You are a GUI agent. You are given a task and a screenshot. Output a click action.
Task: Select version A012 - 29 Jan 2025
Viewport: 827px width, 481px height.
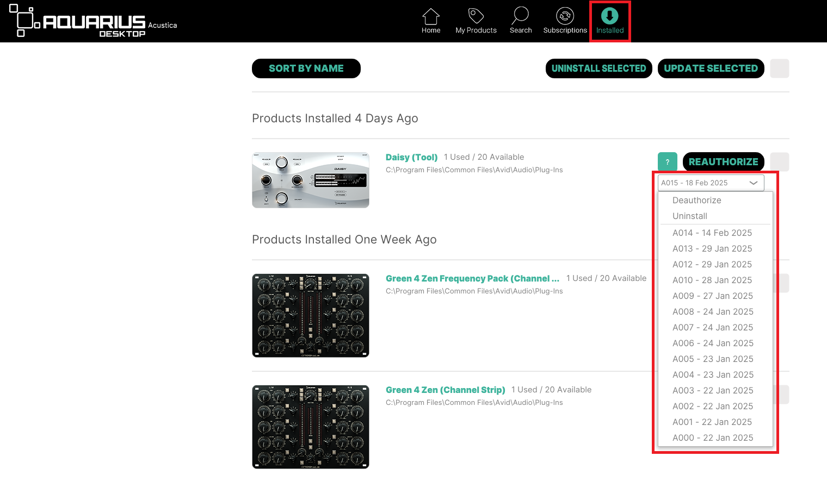(x=715, y=264)
